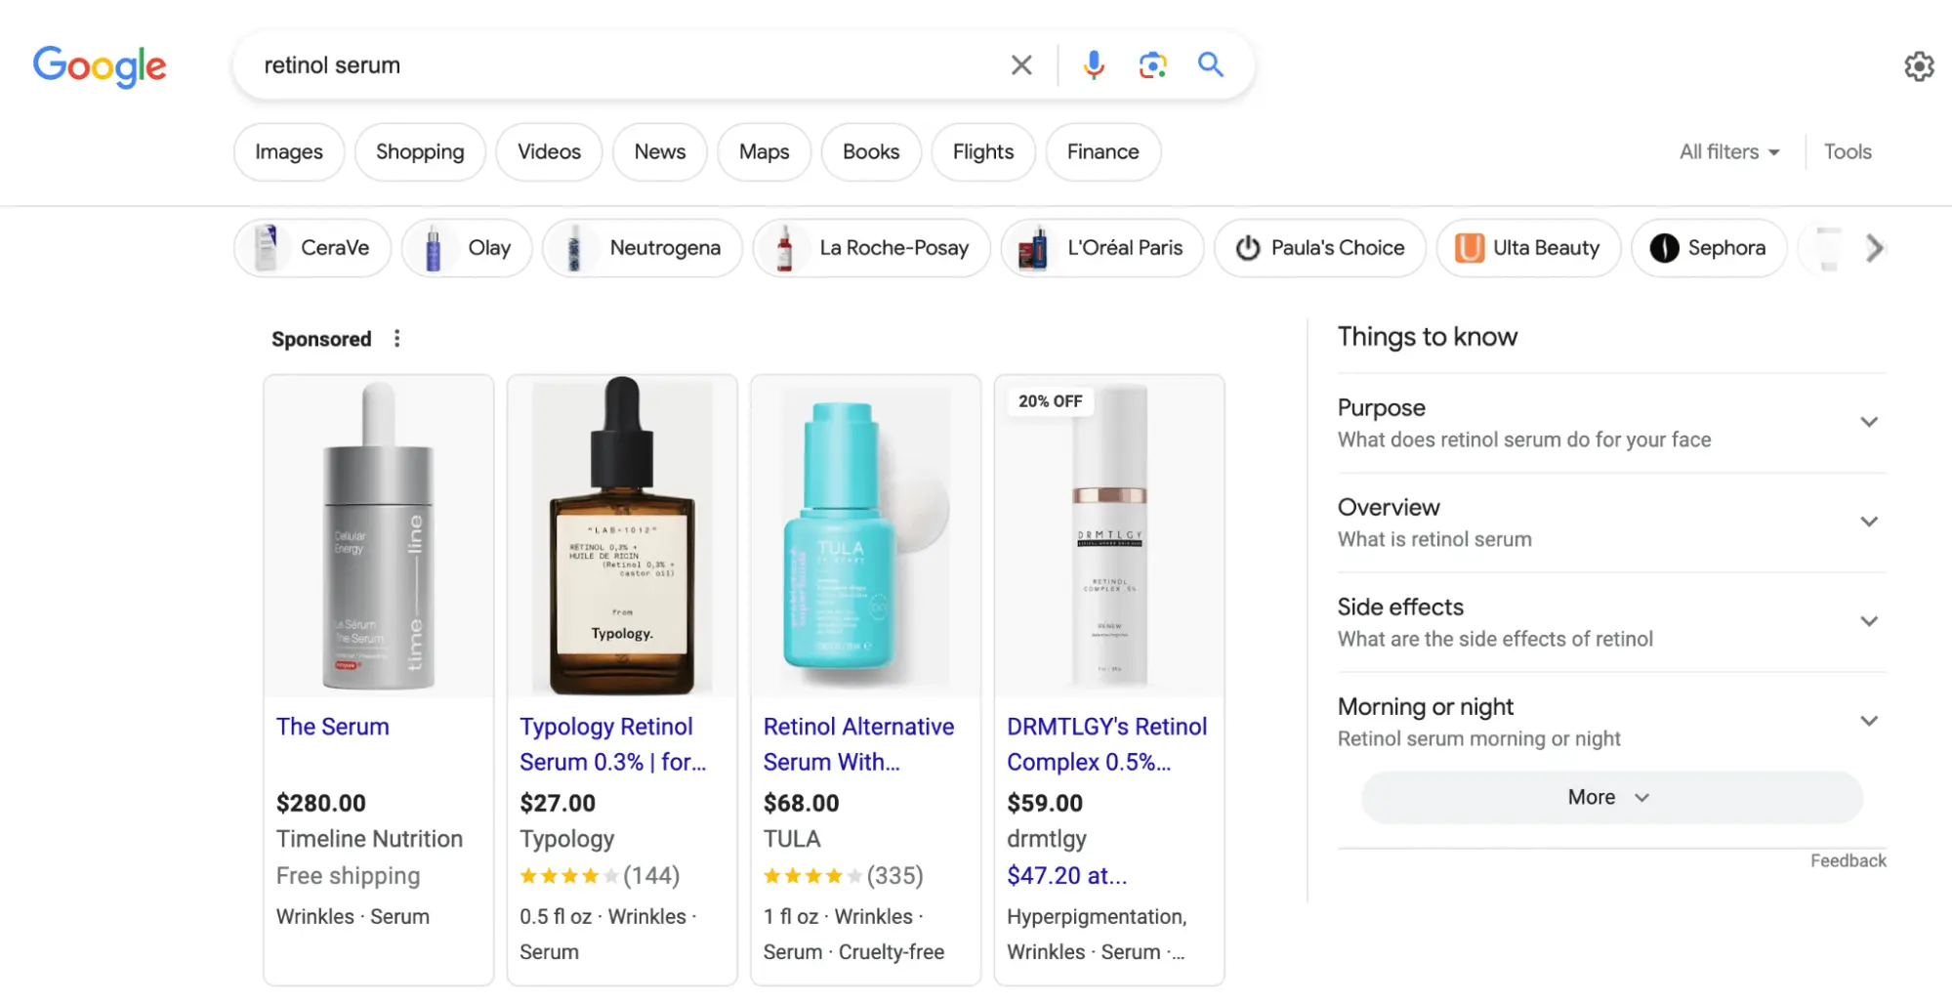Select the L'Oréal Paris brand chip
Image resolution: width=1952 pixels, height=1004 pixels.
pos(1102,248)
